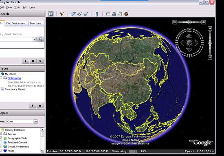The height and width of the screenshot is (156, 224).
Task: Clear search results with X button
Action: tap(40, 61)
